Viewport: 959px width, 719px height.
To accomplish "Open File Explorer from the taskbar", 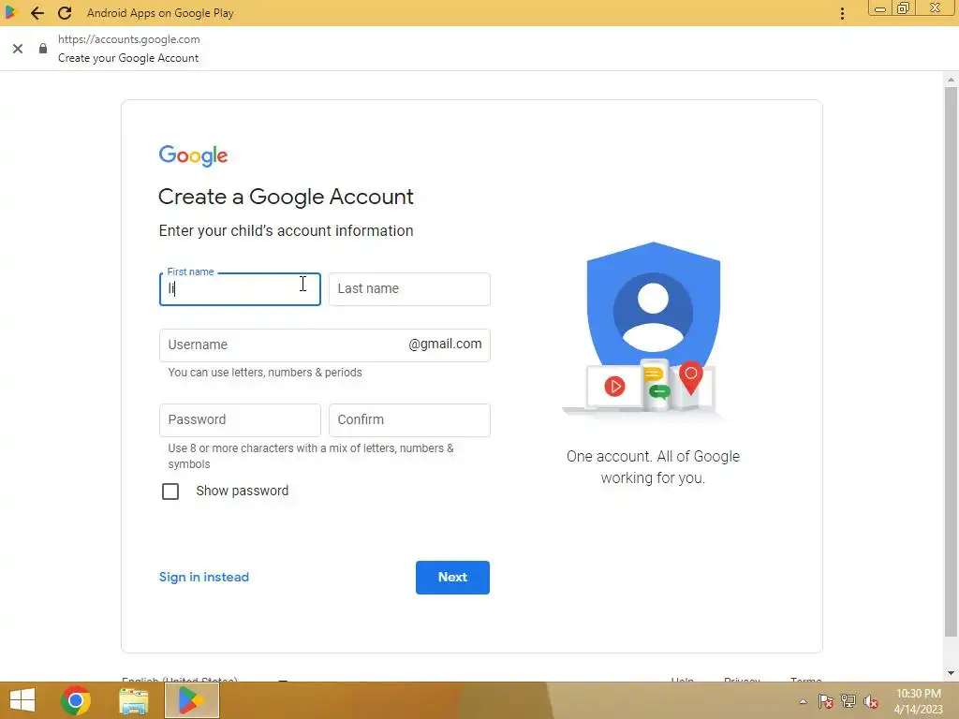I will pyautogui.click(x=133, y=700).
